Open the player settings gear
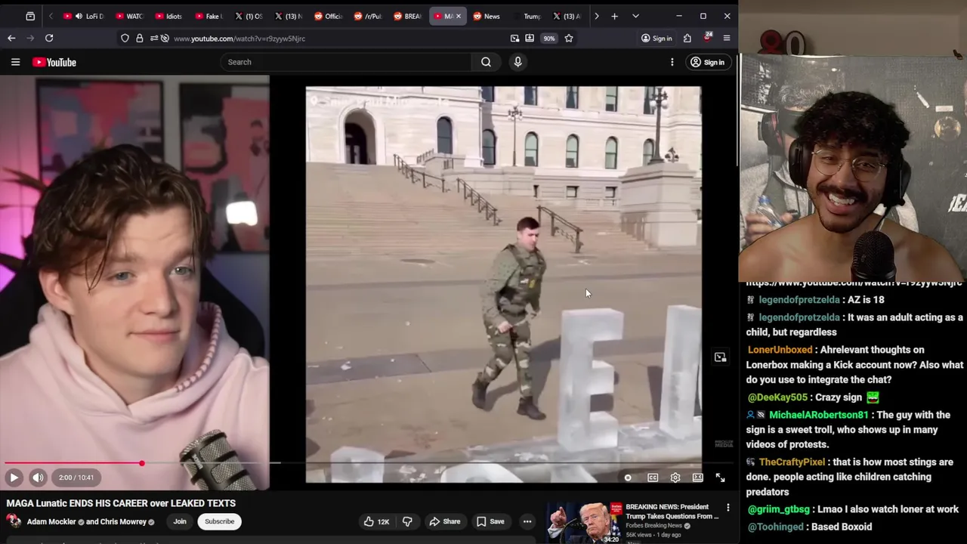Image resolution: width=967 pixels, height=544 pixels. pos(675,478)
